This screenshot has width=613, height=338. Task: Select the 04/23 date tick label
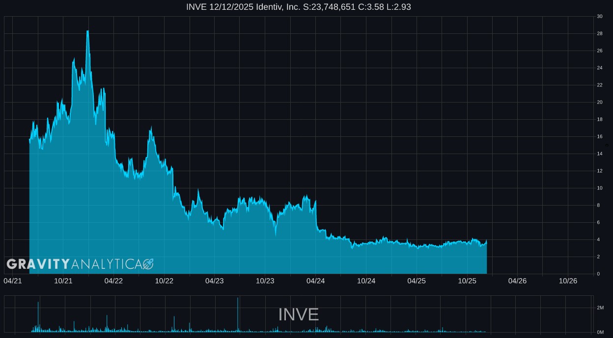(215, 281)
